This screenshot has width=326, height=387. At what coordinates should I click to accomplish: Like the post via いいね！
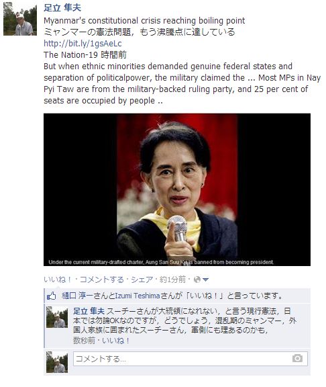[x=58, y=279]
